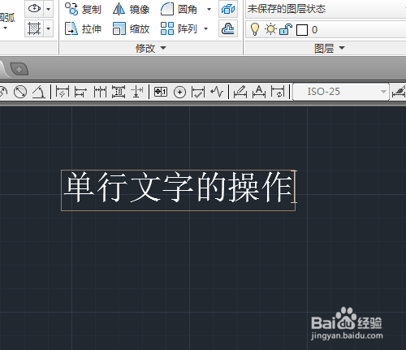This screenshot has height=350, width=406.
Task: Select the Quick dimension icon
Action: (63, 92)
